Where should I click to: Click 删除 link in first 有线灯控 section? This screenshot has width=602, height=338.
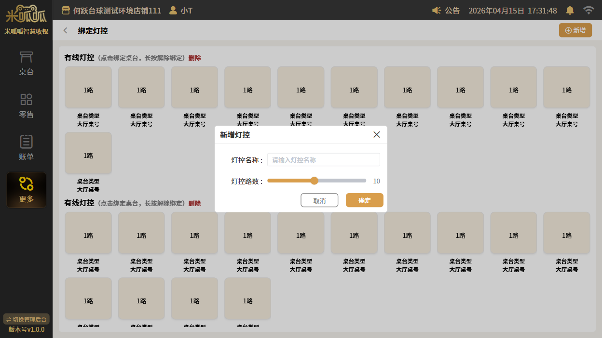point(194,58)
